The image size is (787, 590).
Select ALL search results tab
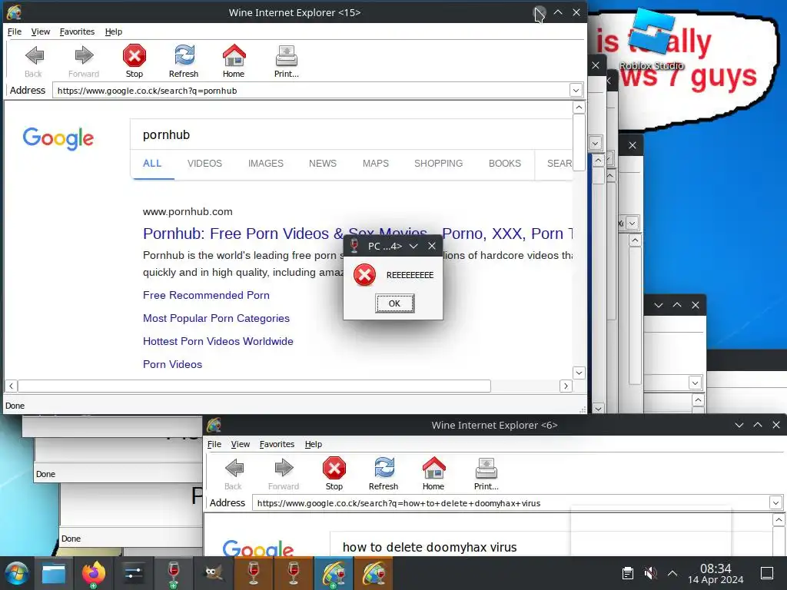pyautogui.click(x=152, y=164)
